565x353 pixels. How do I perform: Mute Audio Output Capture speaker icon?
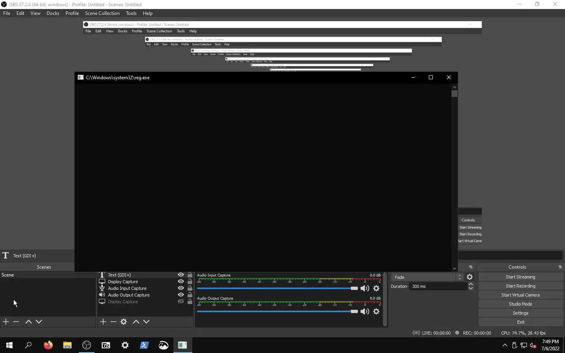[x=365, y=311]
